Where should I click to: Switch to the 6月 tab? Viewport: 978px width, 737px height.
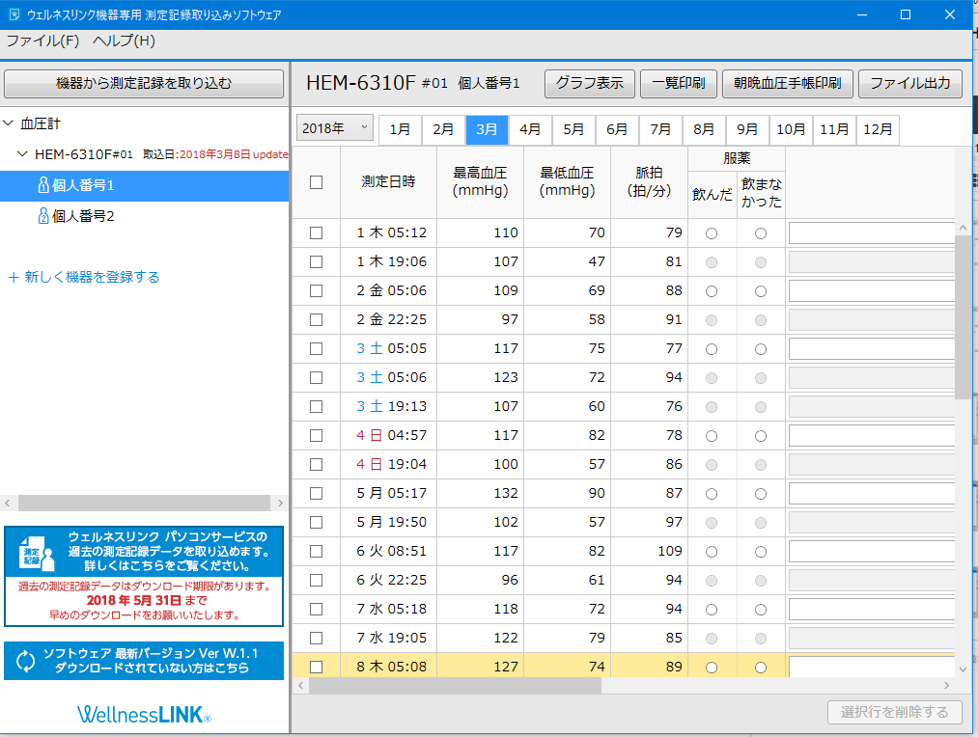point(617,129)
